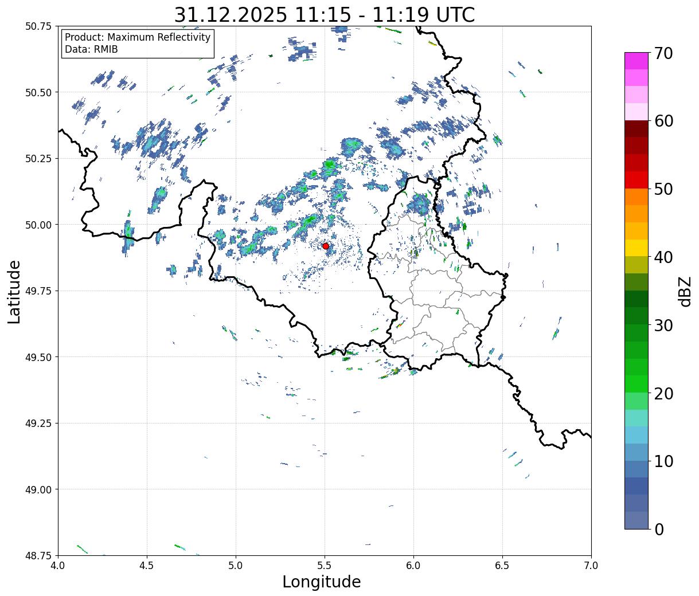This screenshot has height=596, width=699.
Task: Click longitude tick label 5.5
Action: click(x=325, y=566)
